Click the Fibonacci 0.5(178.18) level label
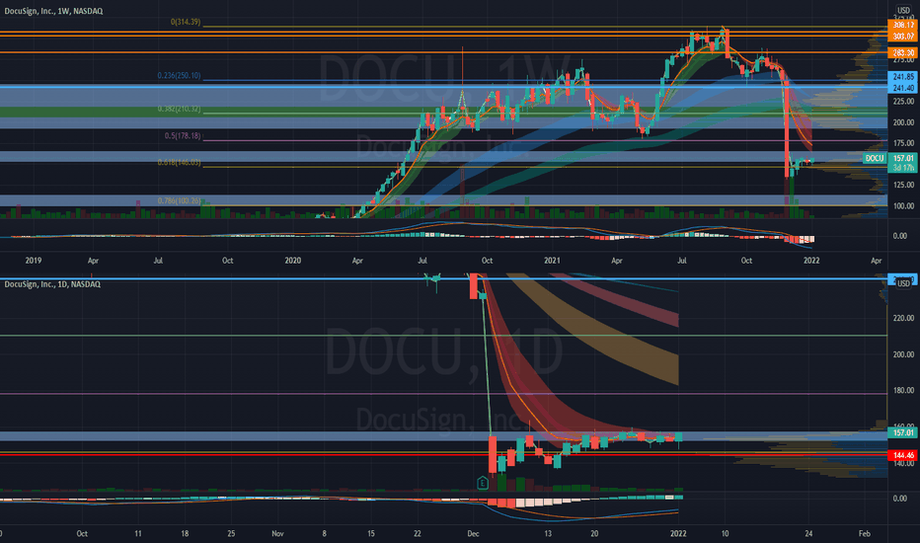The height and width of the screenshot is (543, 920). pyautogui.click(x=183, y=136)
